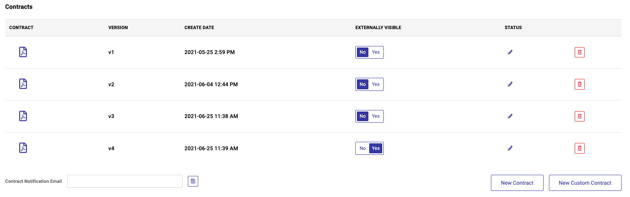This screenshot has height=197, width=630.
Task: Save the contract notification email
Action: [193, 181]
